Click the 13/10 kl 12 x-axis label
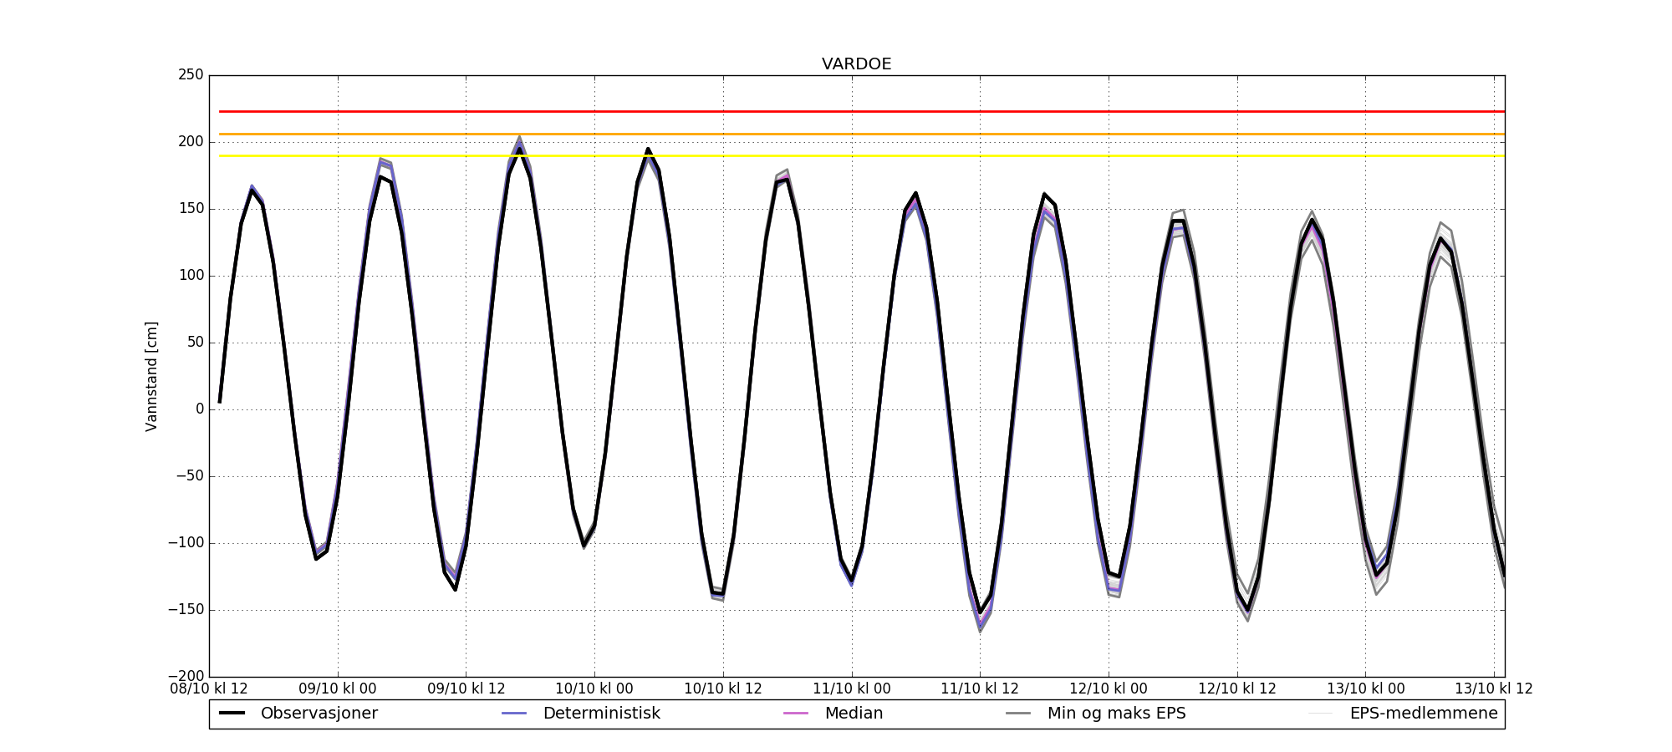 (1493, 689)
